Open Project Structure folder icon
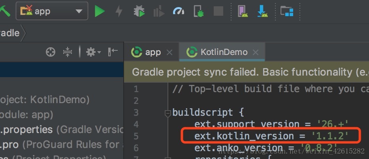369x159 pixels. pos(287,11)
